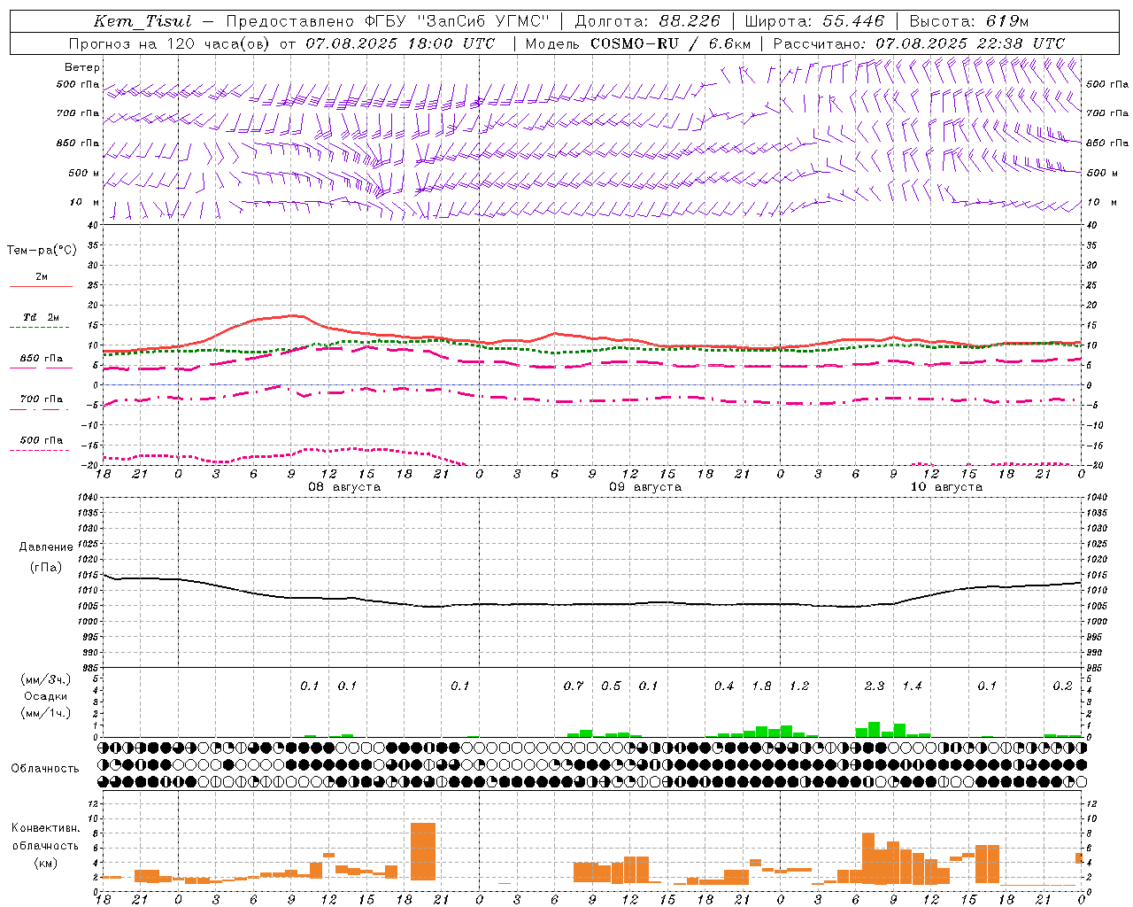
Task: Click the 'Широта: 55.446' latitude value
Action: (815, 22)
